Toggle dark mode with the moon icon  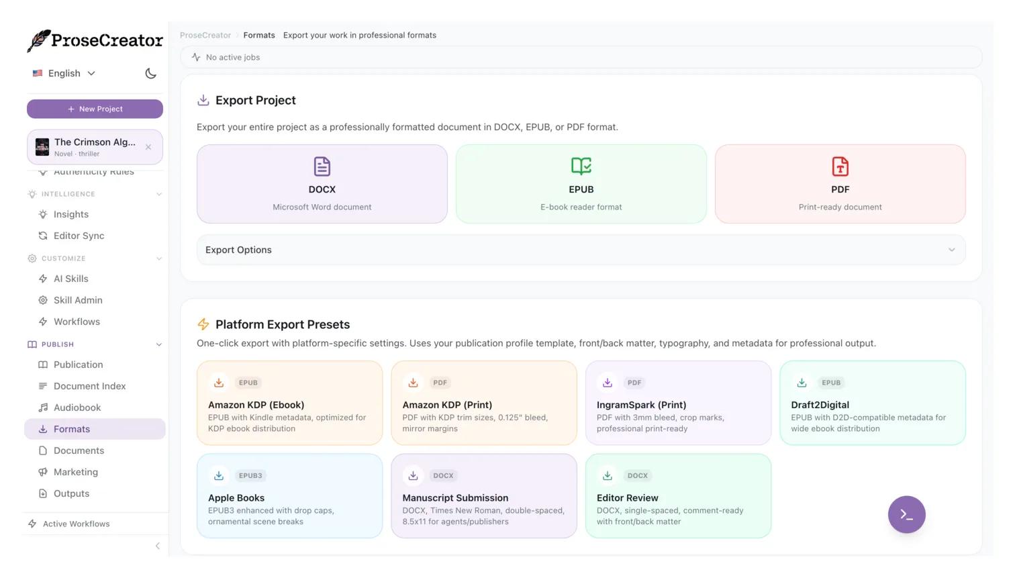pos(150,73)
